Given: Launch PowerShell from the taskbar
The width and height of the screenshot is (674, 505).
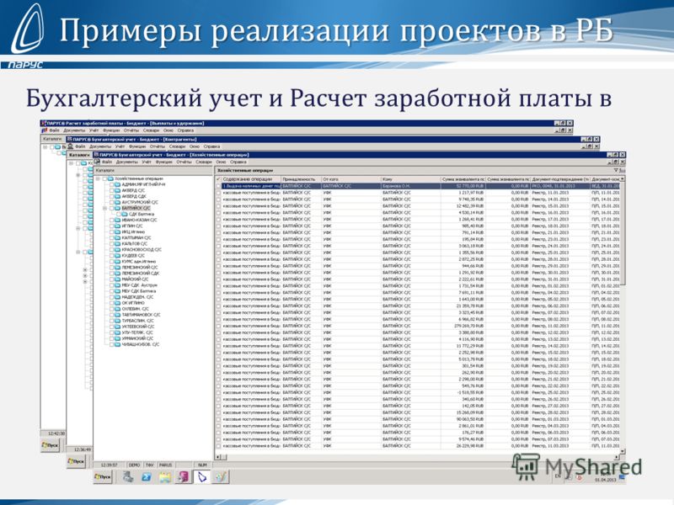Looking at the screenshot, I should point(146,476).
